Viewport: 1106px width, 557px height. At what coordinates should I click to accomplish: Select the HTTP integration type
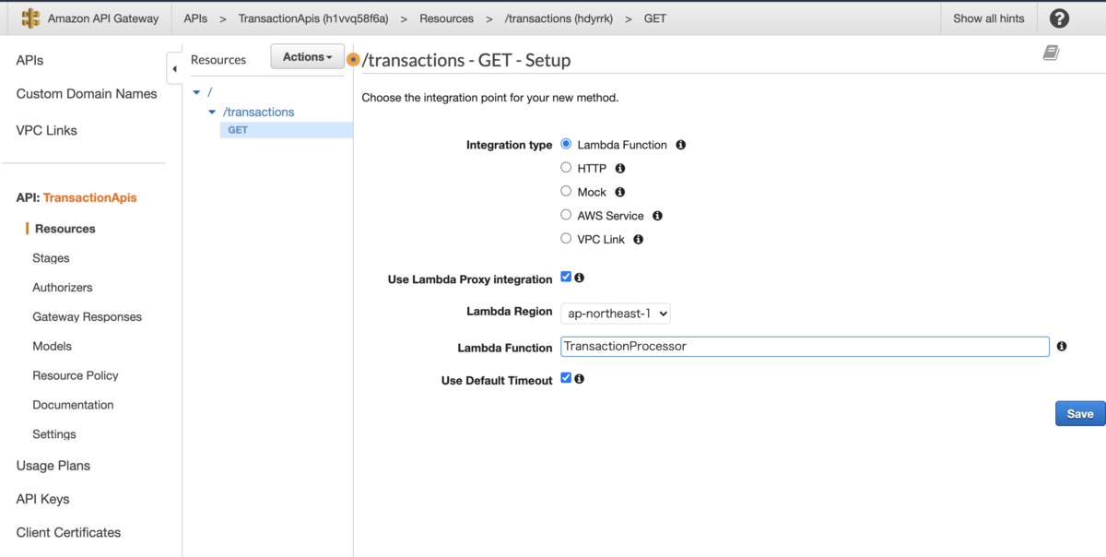point(566,168)
